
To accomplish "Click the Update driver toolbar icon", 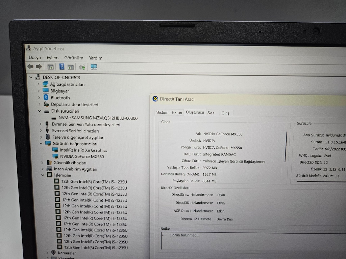I will pos(82,67).
